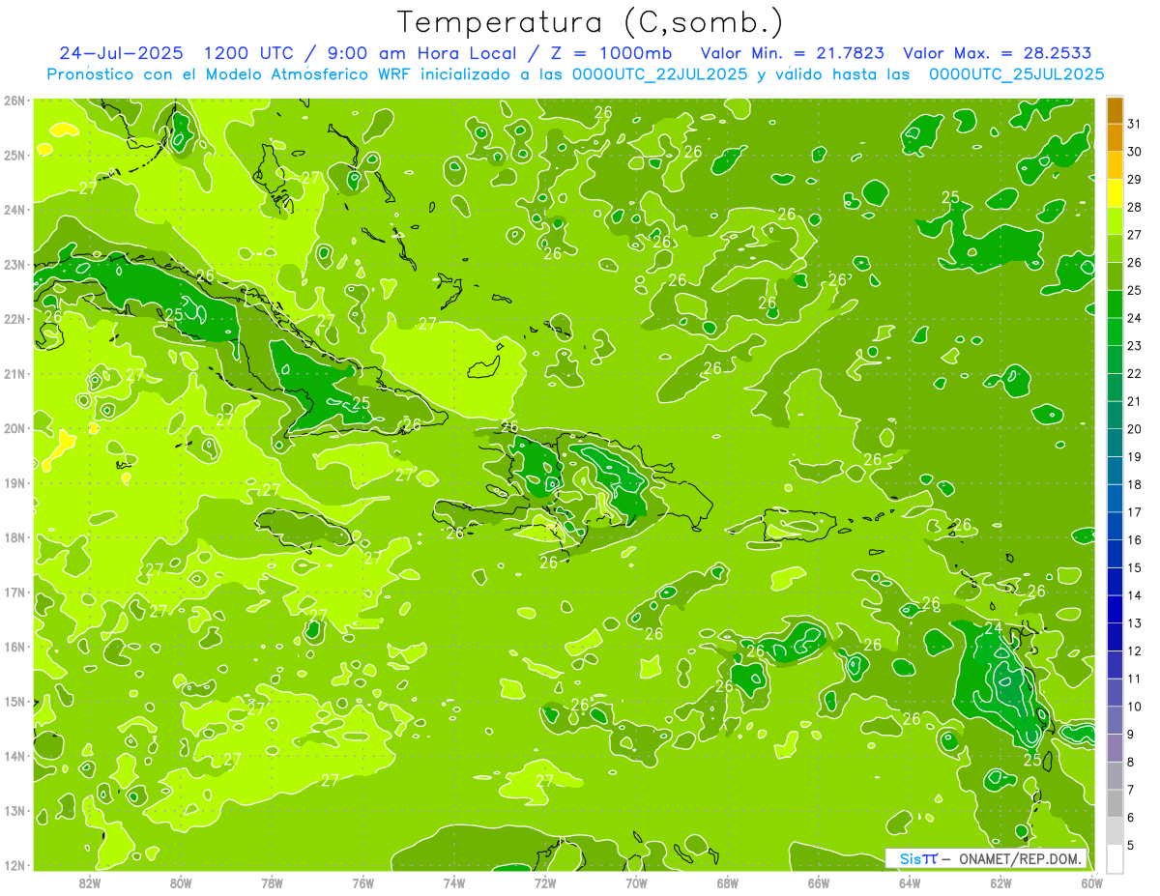The image size is (1160, 896).
Task: Click the '24' contour label on the map
Action: [x=993, y=628]
